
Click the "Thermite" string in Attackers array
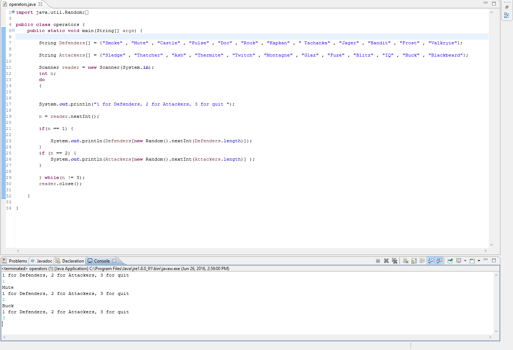pos(209,55)
